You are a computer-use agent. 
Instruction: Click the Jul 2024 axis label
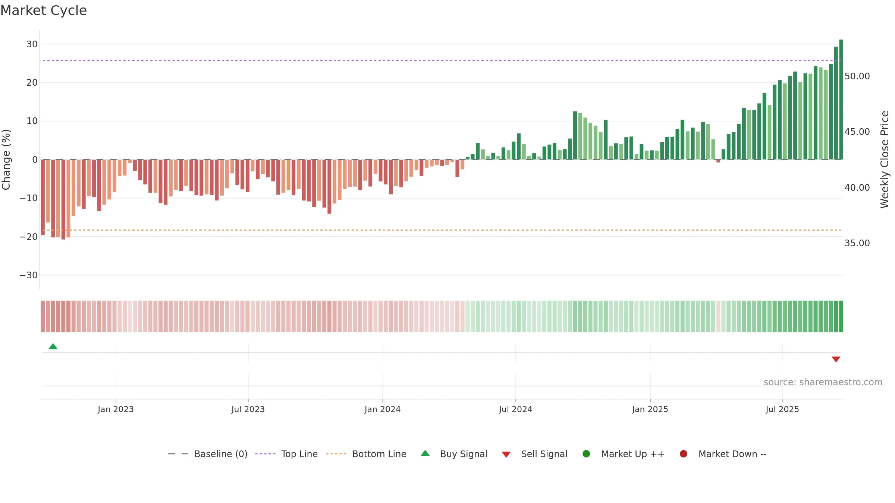(516, 409)
